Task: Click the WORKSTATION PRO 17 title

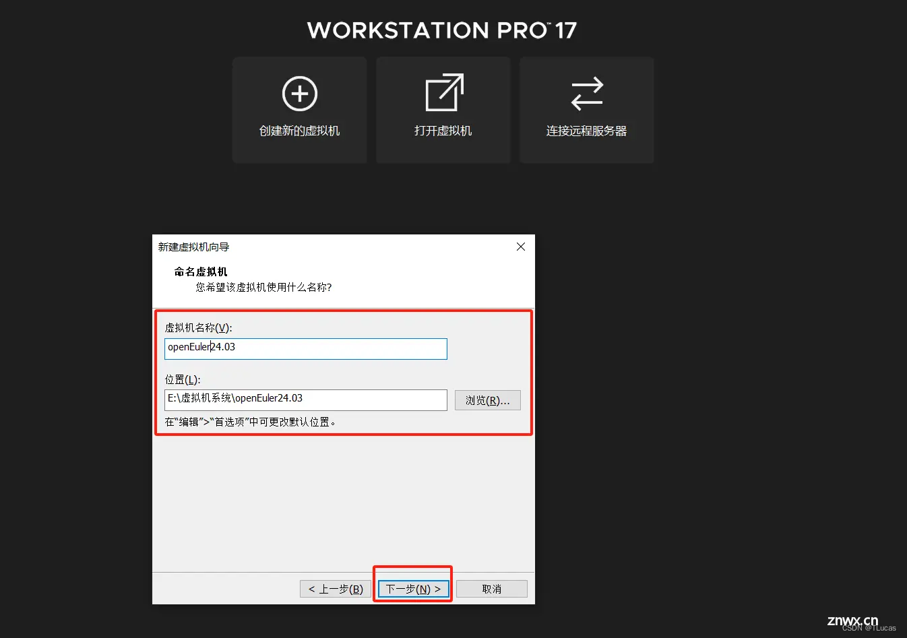Action: [x=442, y=30]
